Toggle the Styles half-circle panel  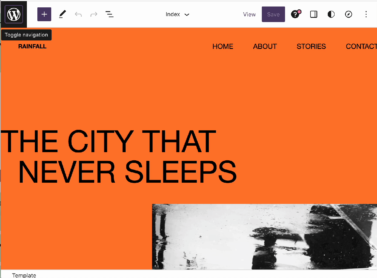click(x=331, y=14)
